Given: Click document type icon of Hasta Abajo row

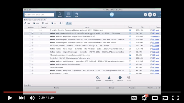Looking at the screenshot, I should (x=130, y=49).
